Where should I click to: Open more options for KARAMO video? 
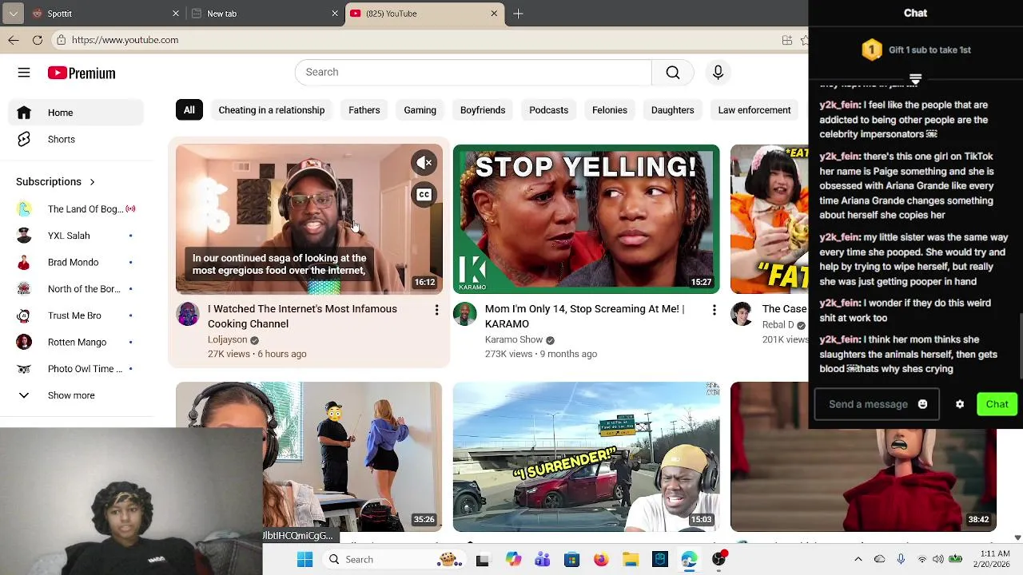coord(714,310)
